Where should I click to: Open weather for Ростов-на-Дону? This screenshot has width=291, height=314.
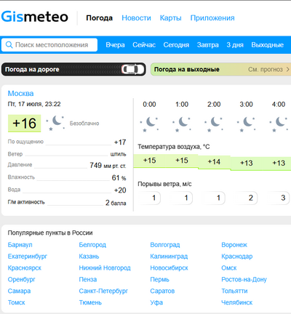[x=244, y=280]
